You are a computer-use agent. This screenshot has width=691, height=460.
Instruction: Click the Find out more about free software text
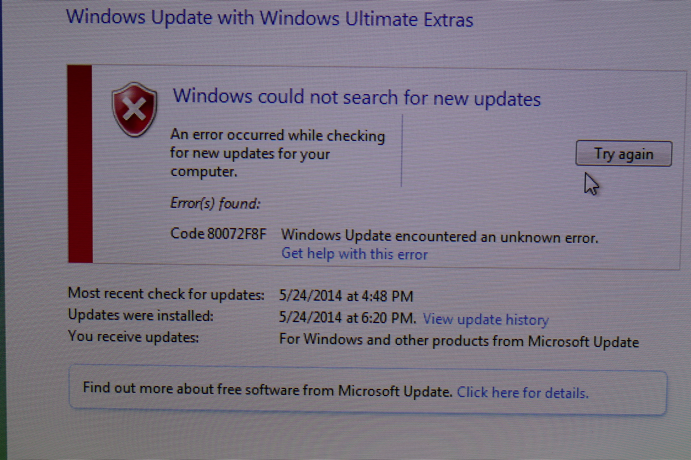268,389
